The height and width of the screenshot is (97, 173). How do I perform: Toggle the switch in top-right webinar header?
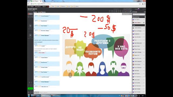138,9
